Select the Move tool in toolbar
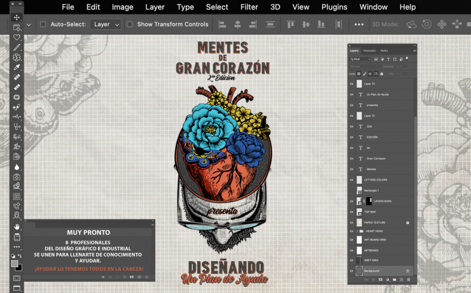The image size is (471, 293). (x=17, y=17)
